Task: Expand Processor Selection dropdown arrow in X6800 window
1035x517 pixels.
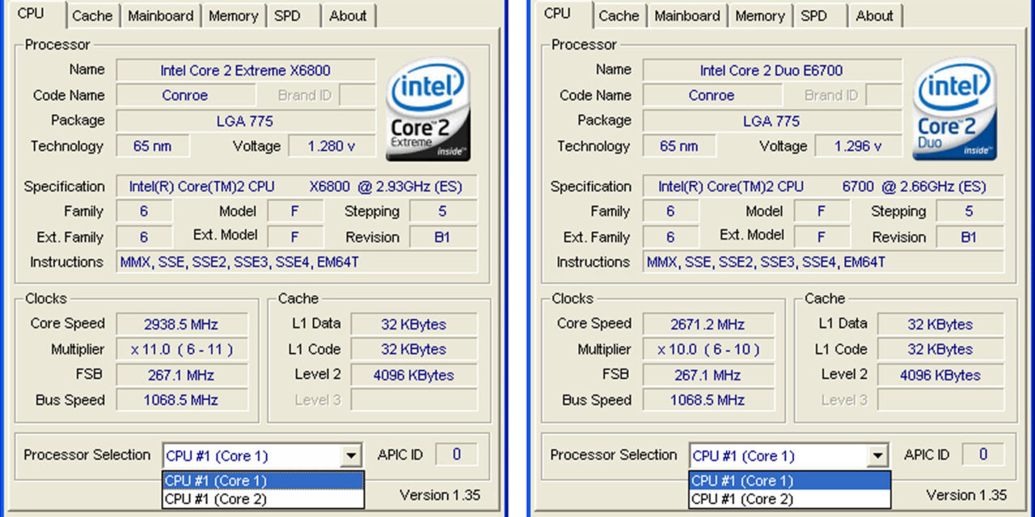Action: 350,456
